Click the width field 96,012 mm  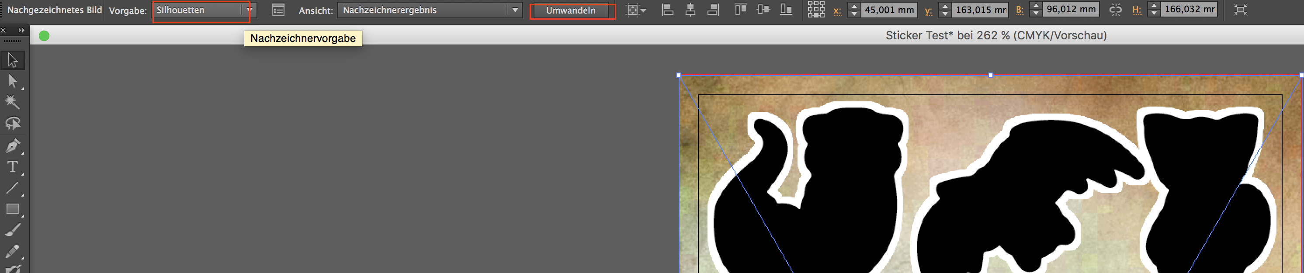1071,9
